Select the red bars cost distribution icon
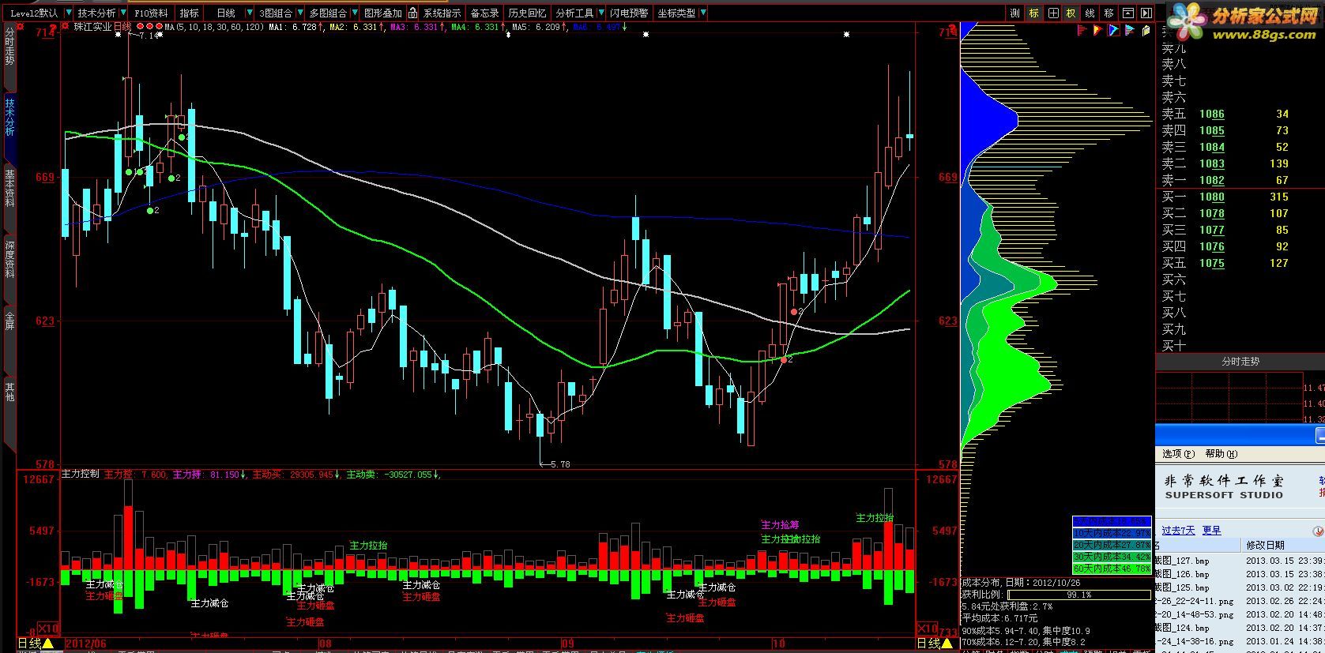 click(1082, 30)
